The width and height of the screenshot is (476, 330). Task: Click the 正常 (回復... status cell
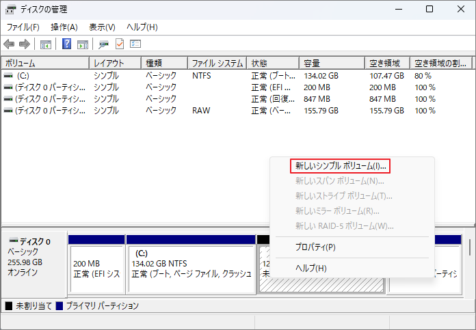[x=273, y=99]
